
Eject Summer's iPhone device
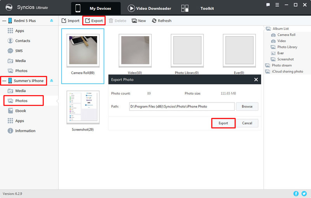(x=52, y=80)
